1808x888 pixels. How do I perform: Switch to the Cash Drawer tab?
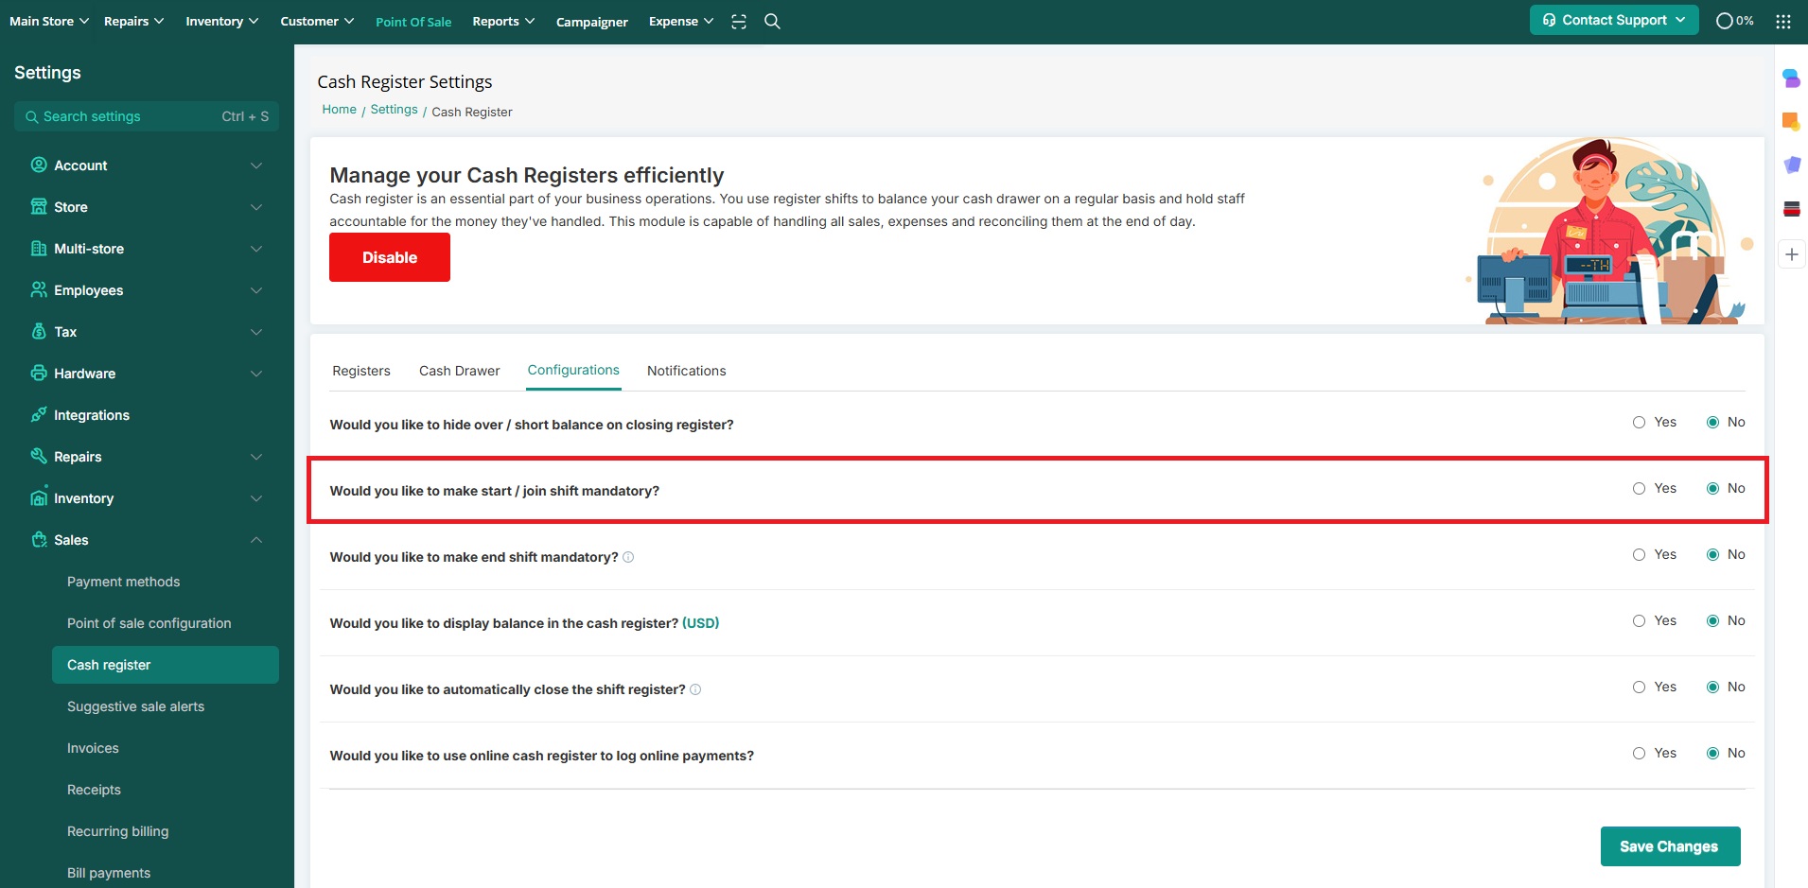tap(459, 371)
